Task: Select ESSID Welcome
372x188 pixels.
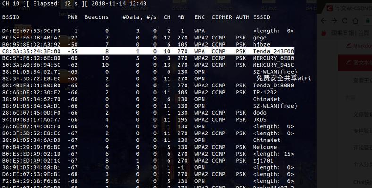Action: (x=265, y=147)
